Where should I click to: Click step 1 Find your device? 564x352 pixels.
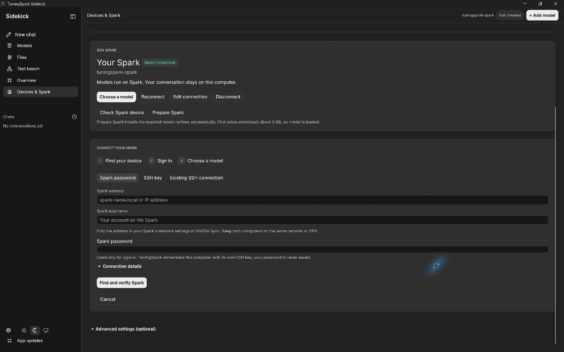coord(119,161)
